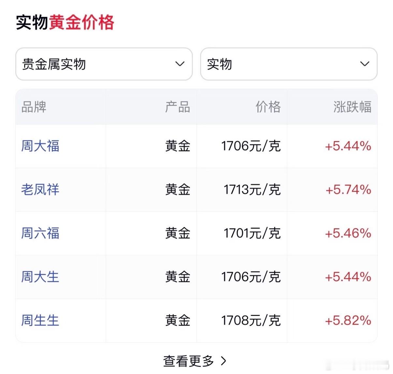Click 周六福 price 1701元/克
The height and width of the screenshot is (374, 393).
[252, 233]
